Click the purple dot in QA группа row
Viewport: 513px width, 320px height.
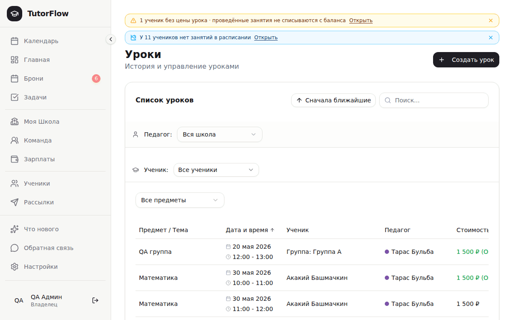pyautogui.click(x=387, y=252)
